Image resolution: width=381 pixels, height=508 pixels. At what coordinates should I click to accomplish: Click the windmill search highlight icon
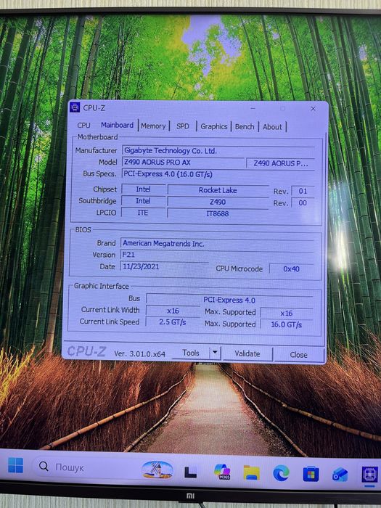pos(157,470)
